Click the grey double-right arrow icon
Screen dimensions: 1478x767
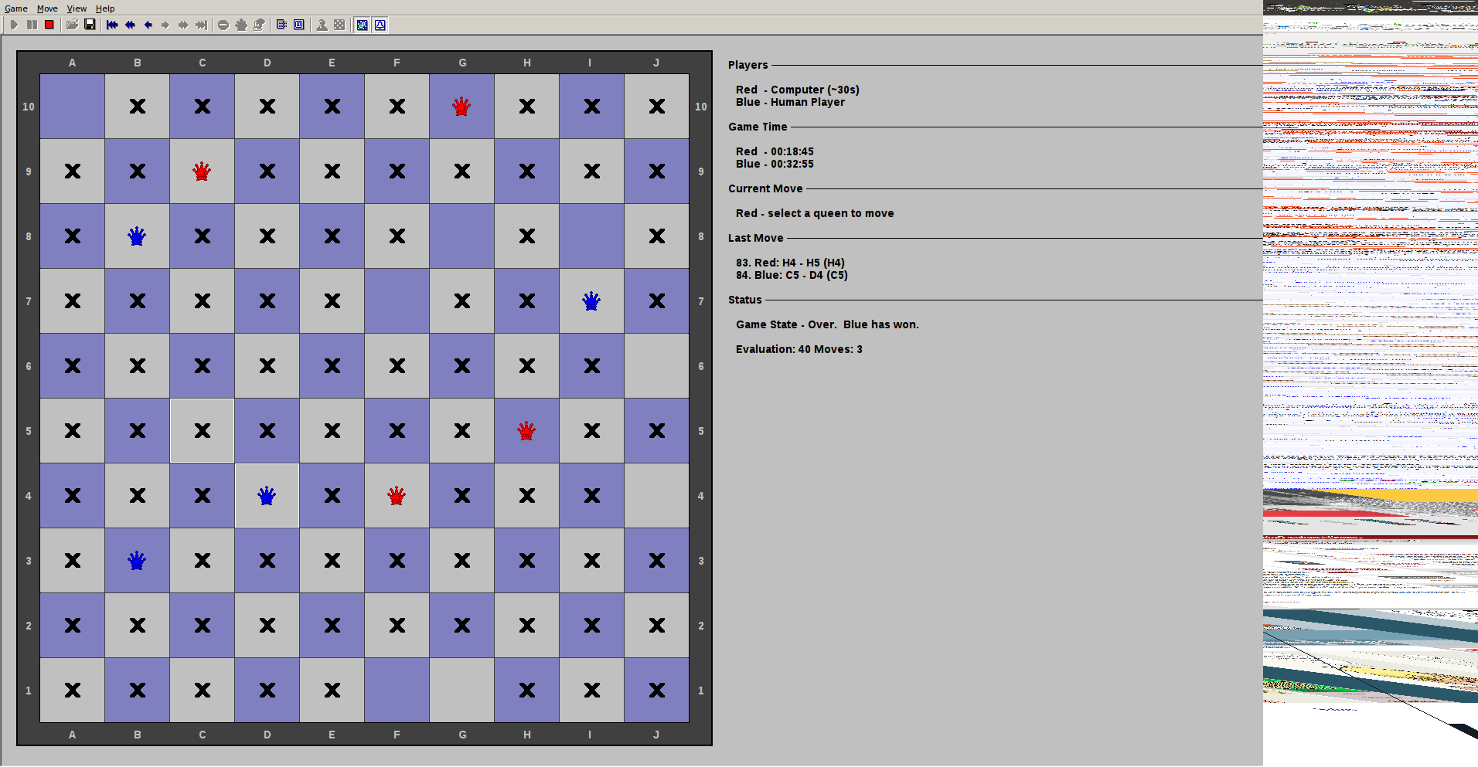pyautogui.click(x=183, y=25)
